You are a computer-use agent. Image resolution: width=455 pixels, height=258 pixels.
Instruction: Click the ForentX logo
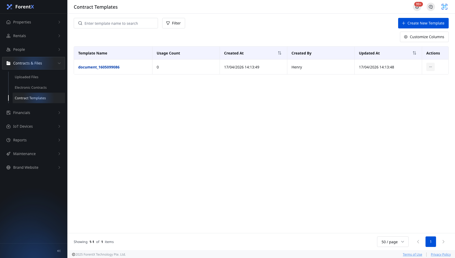[x=21, y=7]
